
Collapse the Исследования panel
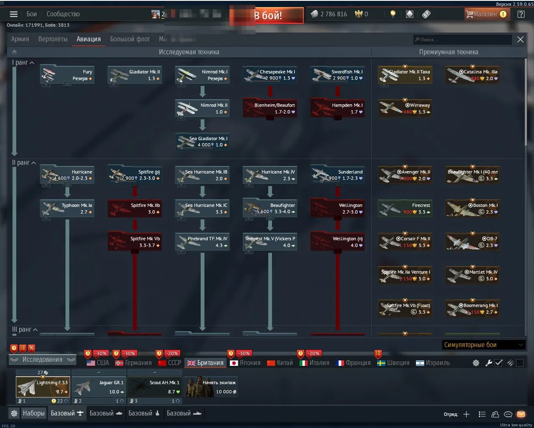point(42,360)
